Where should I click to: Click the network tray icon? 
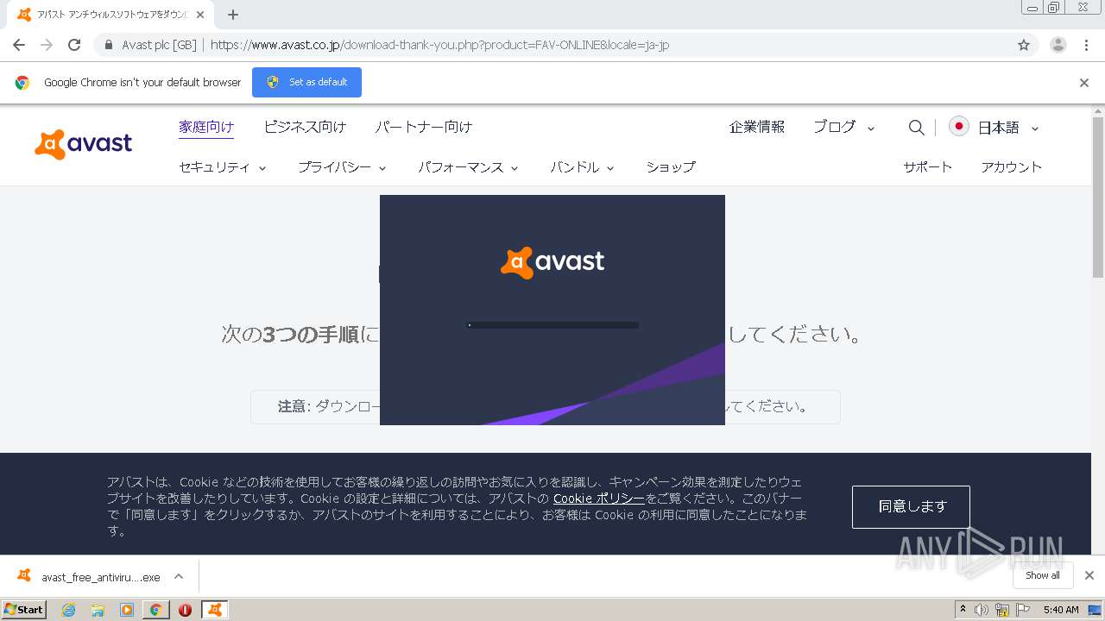click(x=1002, y=610)
